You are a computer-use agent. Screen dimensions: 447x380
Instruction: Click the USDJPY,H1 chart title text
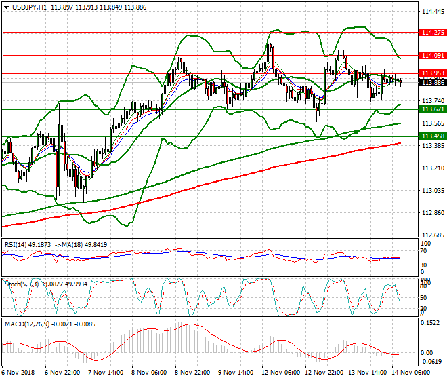(29, 7)
